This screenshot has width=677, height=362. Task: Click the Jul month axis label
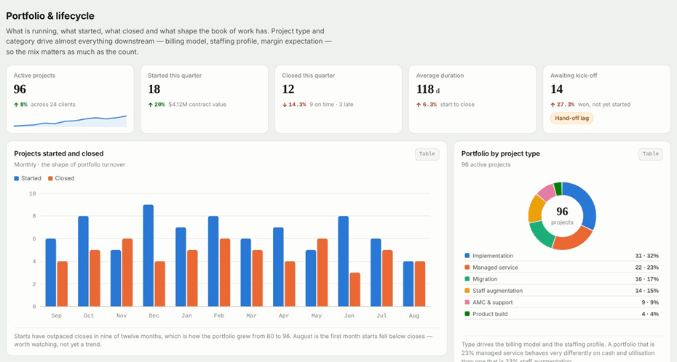point(381,315)
